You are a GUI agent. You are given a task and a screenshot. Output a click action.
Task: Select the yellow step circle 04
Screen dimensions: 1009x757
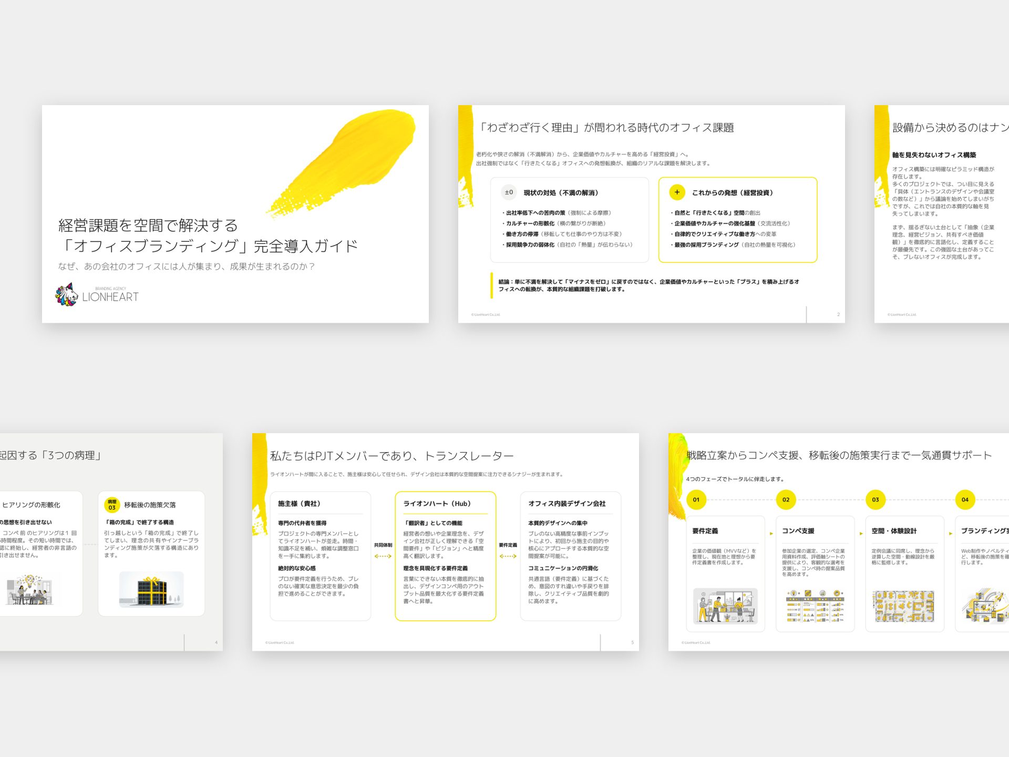pos(965,499)
